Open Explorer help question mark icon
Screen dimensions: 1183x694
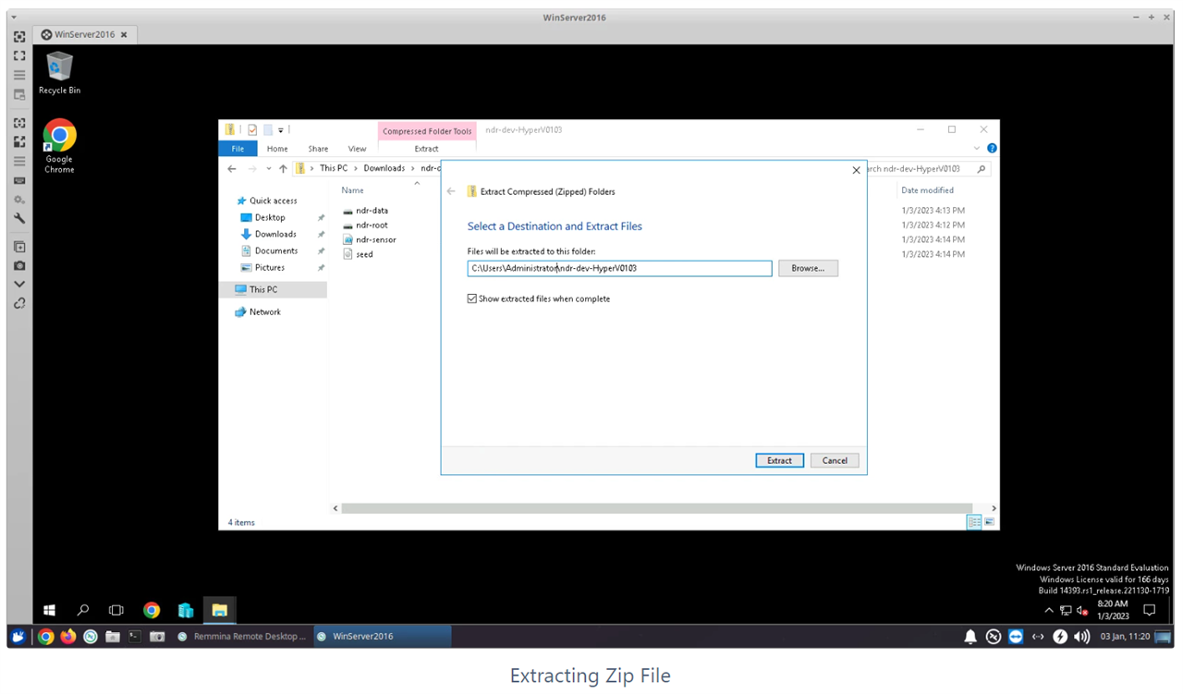click(x=992, y=148)
